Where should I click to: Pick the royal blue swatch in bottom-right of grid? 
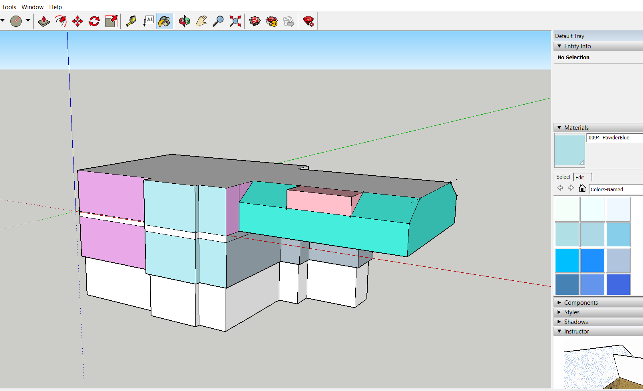[618, 284]
